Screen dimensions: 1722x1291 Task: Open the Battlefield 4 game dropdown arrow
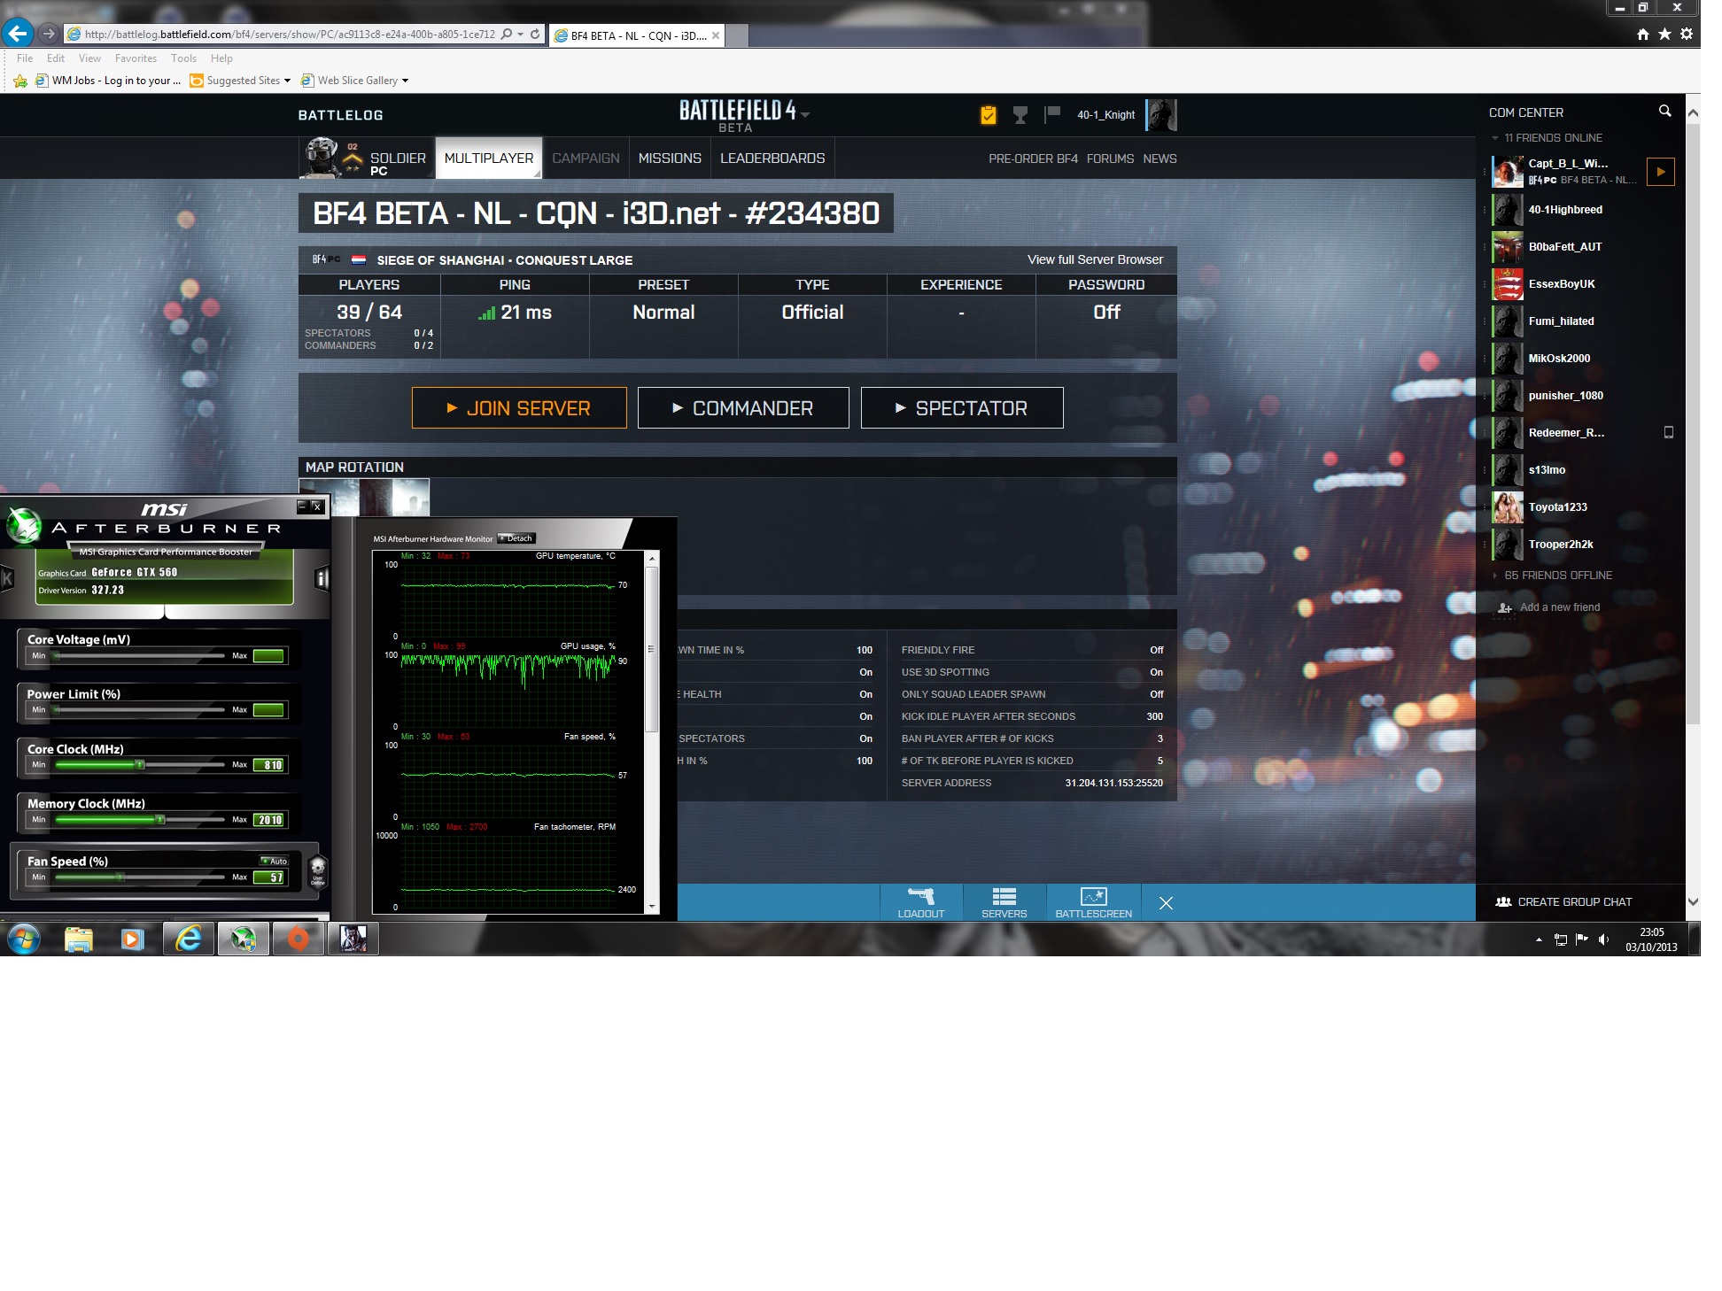pyautogui.click(x=805, y=115)
